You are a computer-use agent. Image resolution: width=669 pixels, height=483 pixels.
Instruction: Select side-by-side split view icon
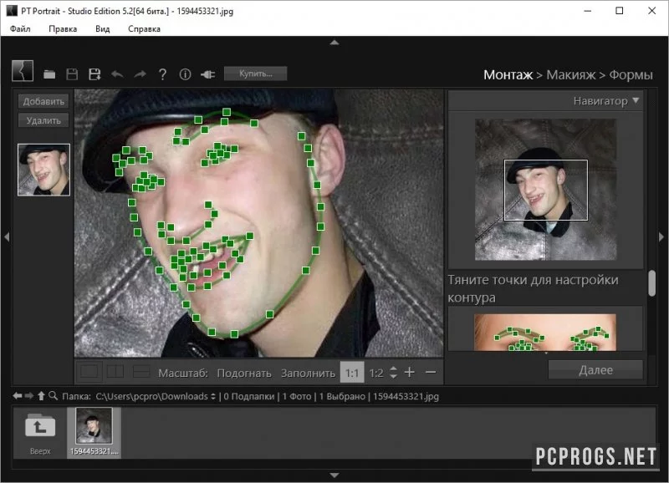point(115,372)
